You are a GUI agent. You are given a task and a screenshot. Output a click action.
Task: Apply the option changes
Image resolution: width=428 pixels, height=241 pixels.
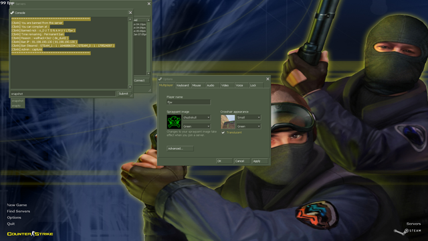(259, 161)
